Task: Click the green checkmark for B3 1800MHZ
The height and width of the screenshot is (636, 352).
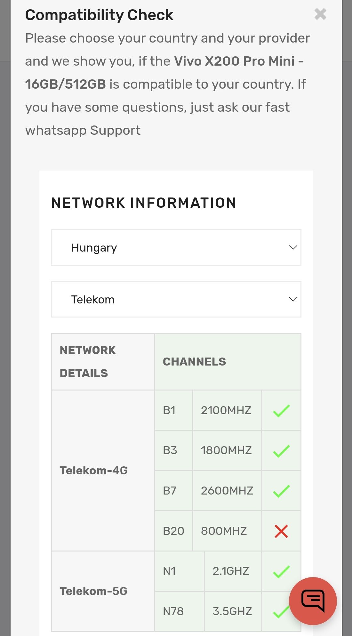Action: pos(281,451)
